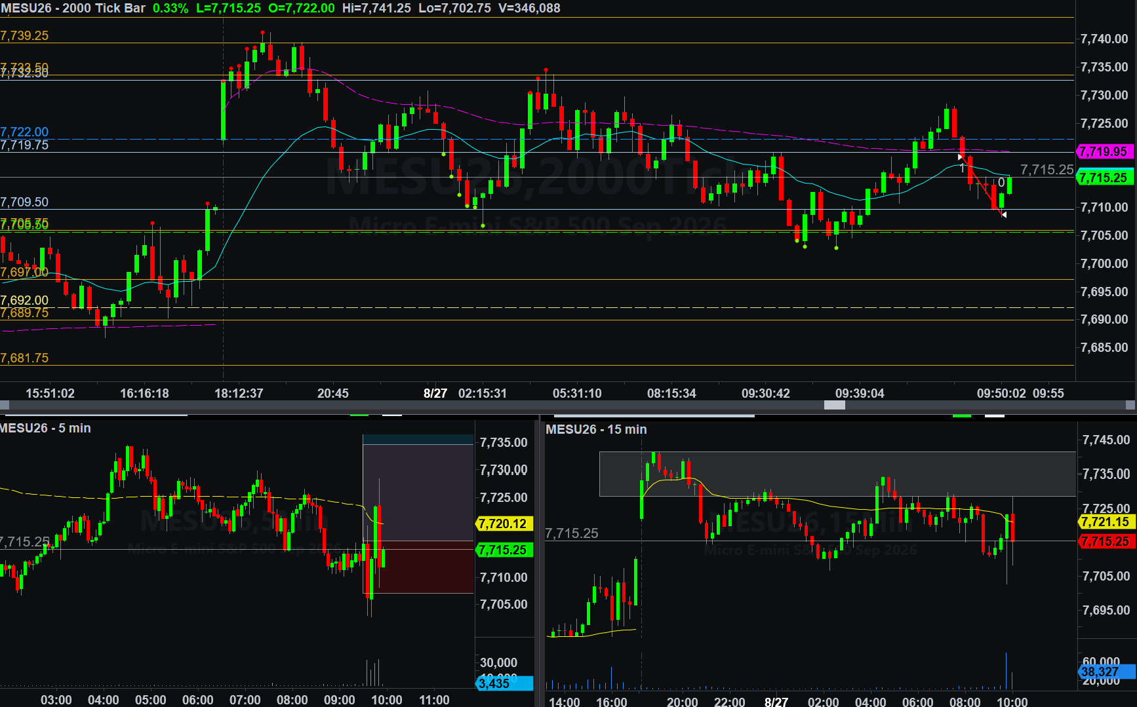
Task: Click the 7,689.75 orange level label
Action: click(x=24, y=313)
